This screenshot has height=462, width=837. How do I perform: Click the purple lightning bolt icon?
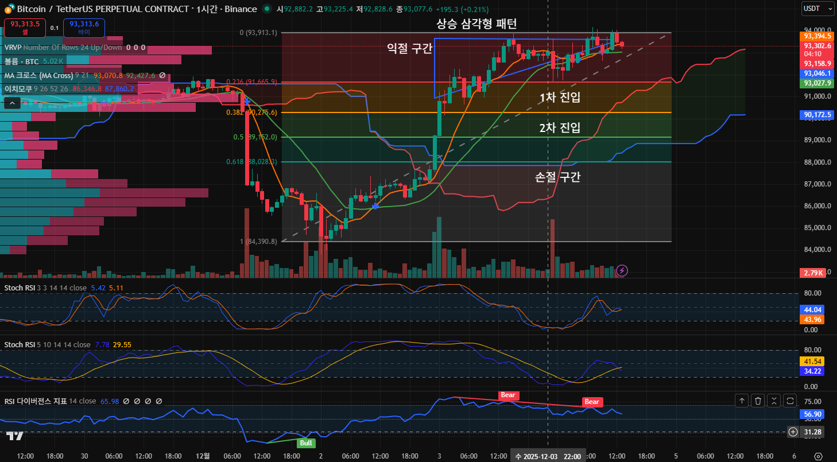coord(622,270)
